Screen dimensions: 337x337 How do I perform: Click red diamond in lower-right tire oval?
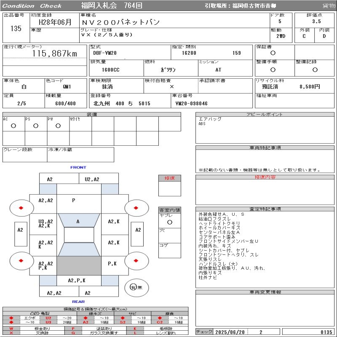pos(136,261)
